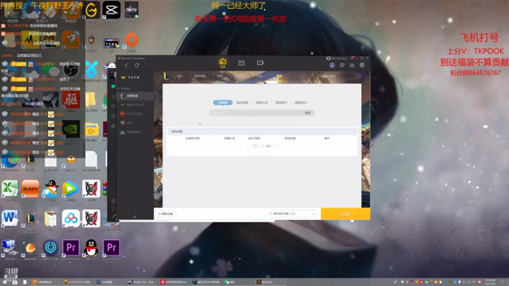Select the blue highlighted summoner query tab
This screenshot has height=286, width=509.
tap(223, 102)
